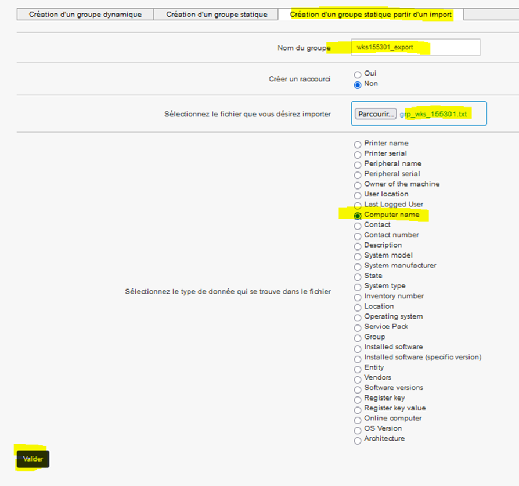Select the Register key value option
This screenshot has width=519, height=486.
point(358,409)
